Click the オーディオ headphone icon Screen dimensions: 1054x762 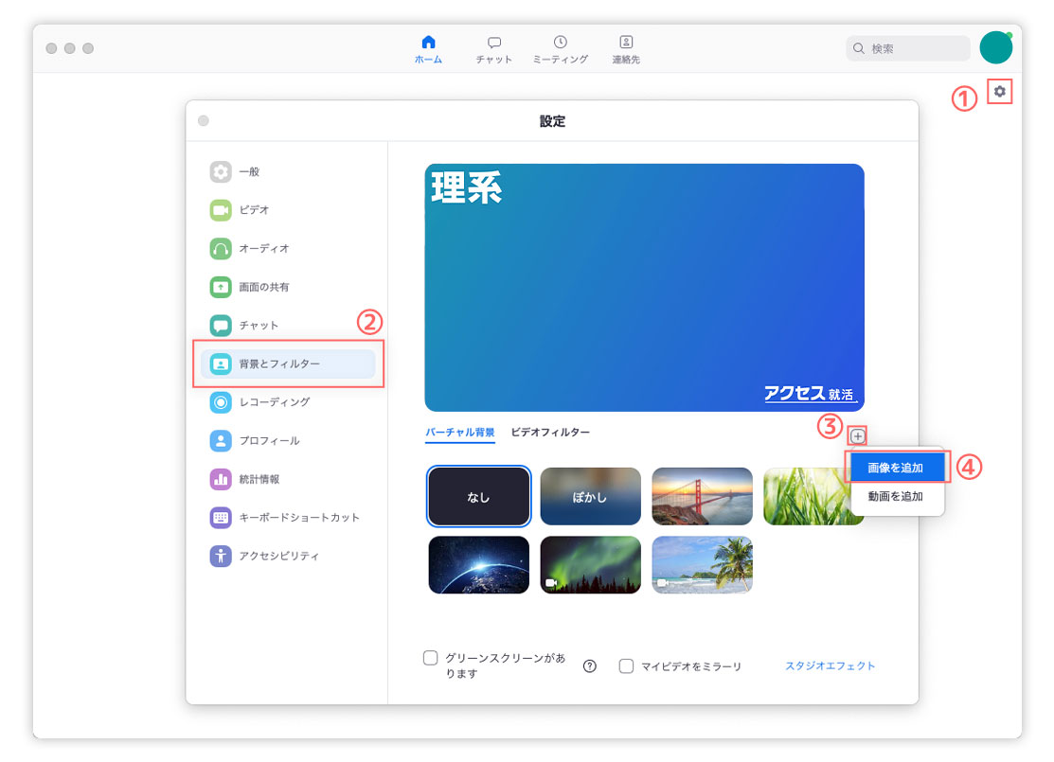pos(221,249)
